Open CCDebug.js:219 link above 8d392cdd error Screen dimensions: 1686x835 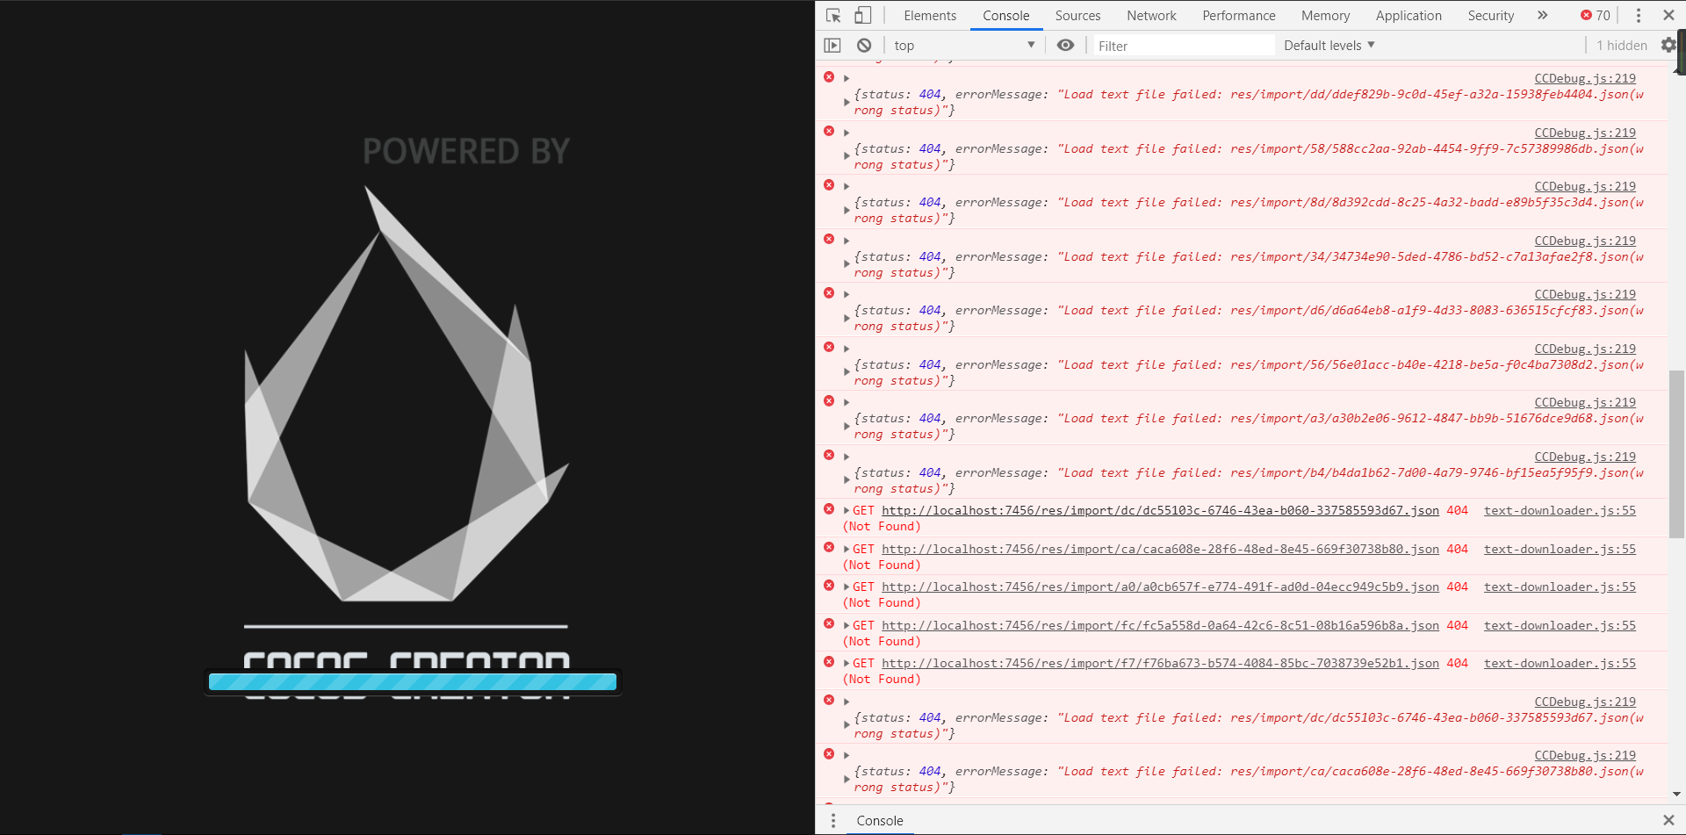click(x=1585, y=186)
